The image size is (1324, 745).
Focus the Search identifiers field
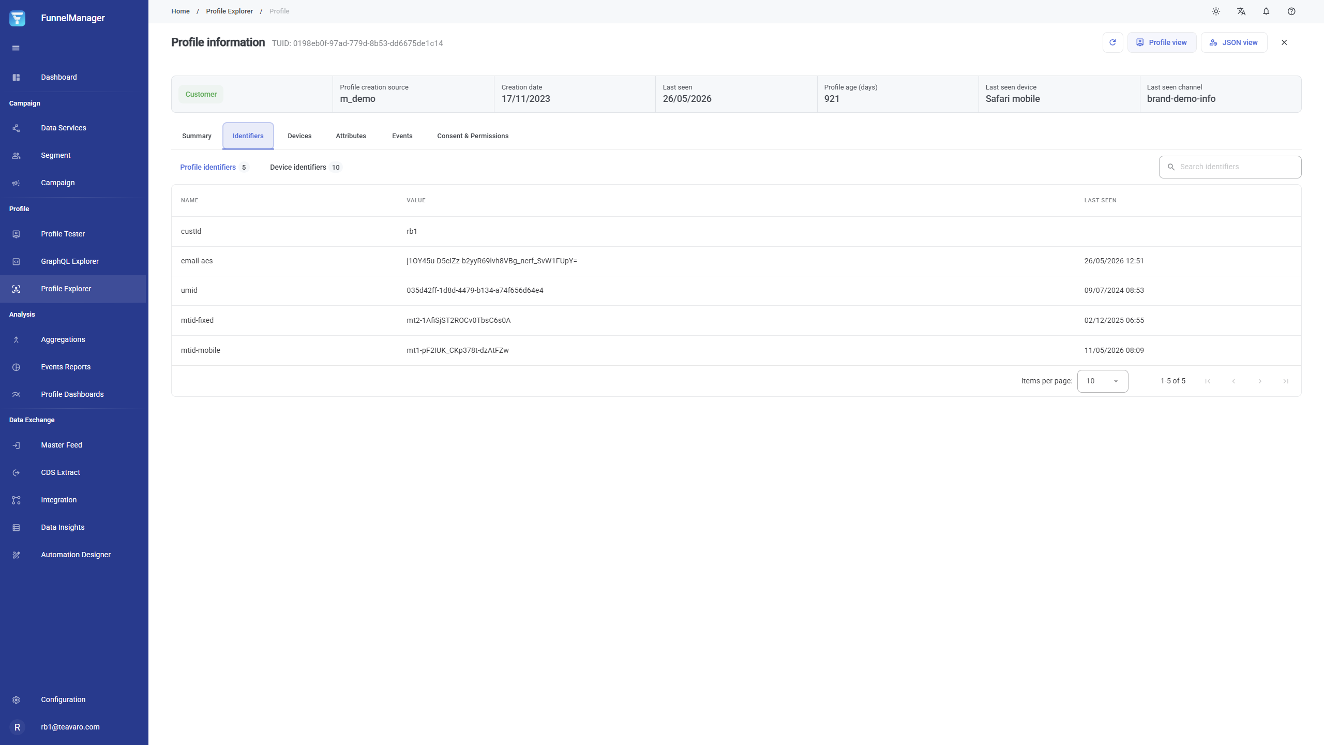click(x=1230, y=167)
